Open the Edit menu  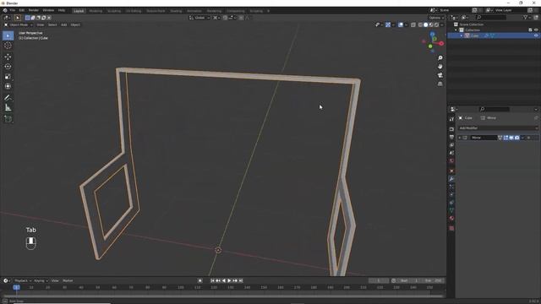point(22,10)
